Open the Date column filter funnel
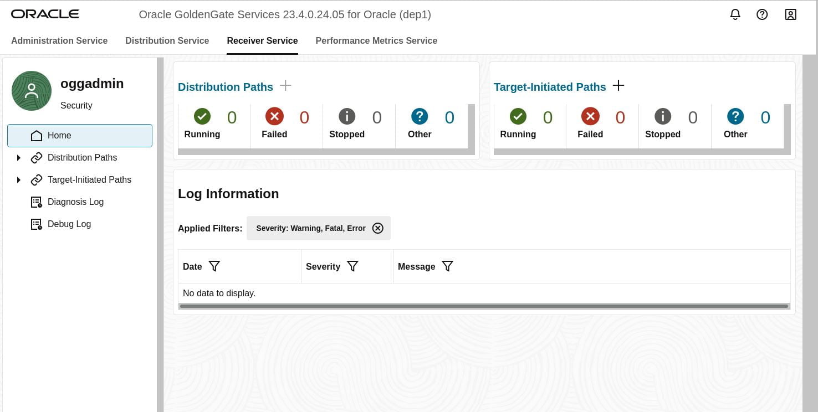This screenshot has width=818, height=412. coord(214,266)
